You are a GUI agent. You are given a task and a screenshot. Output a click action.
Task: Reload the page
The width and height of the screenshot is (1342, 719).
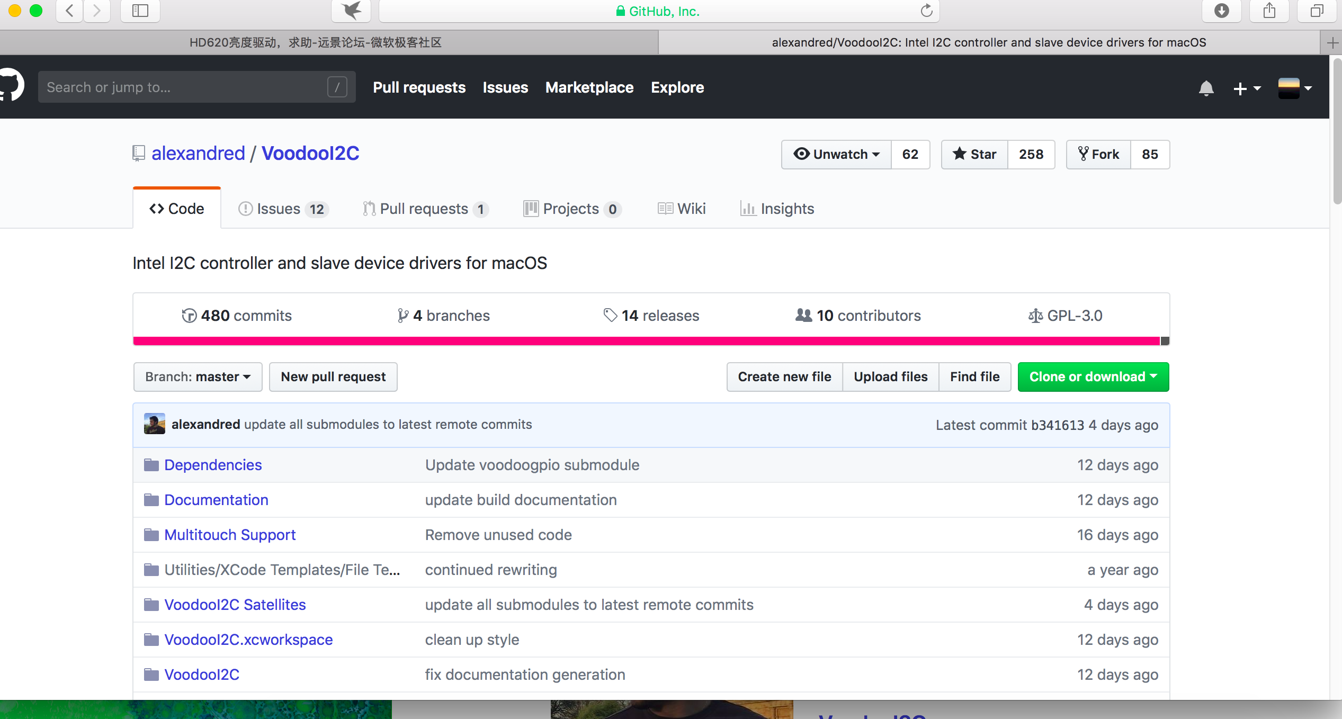click(926, 11)
